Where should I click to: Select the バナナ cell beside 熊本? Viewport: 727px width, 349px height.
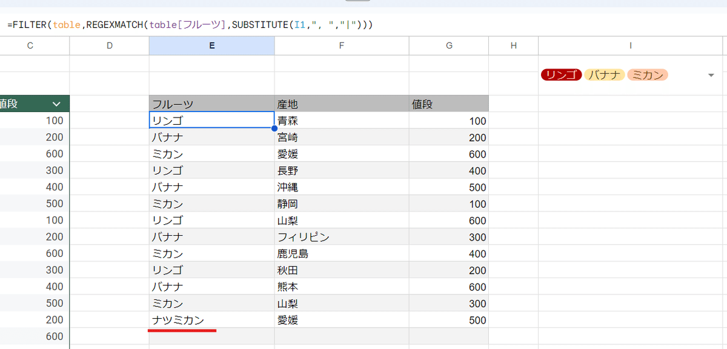[212, 287]
